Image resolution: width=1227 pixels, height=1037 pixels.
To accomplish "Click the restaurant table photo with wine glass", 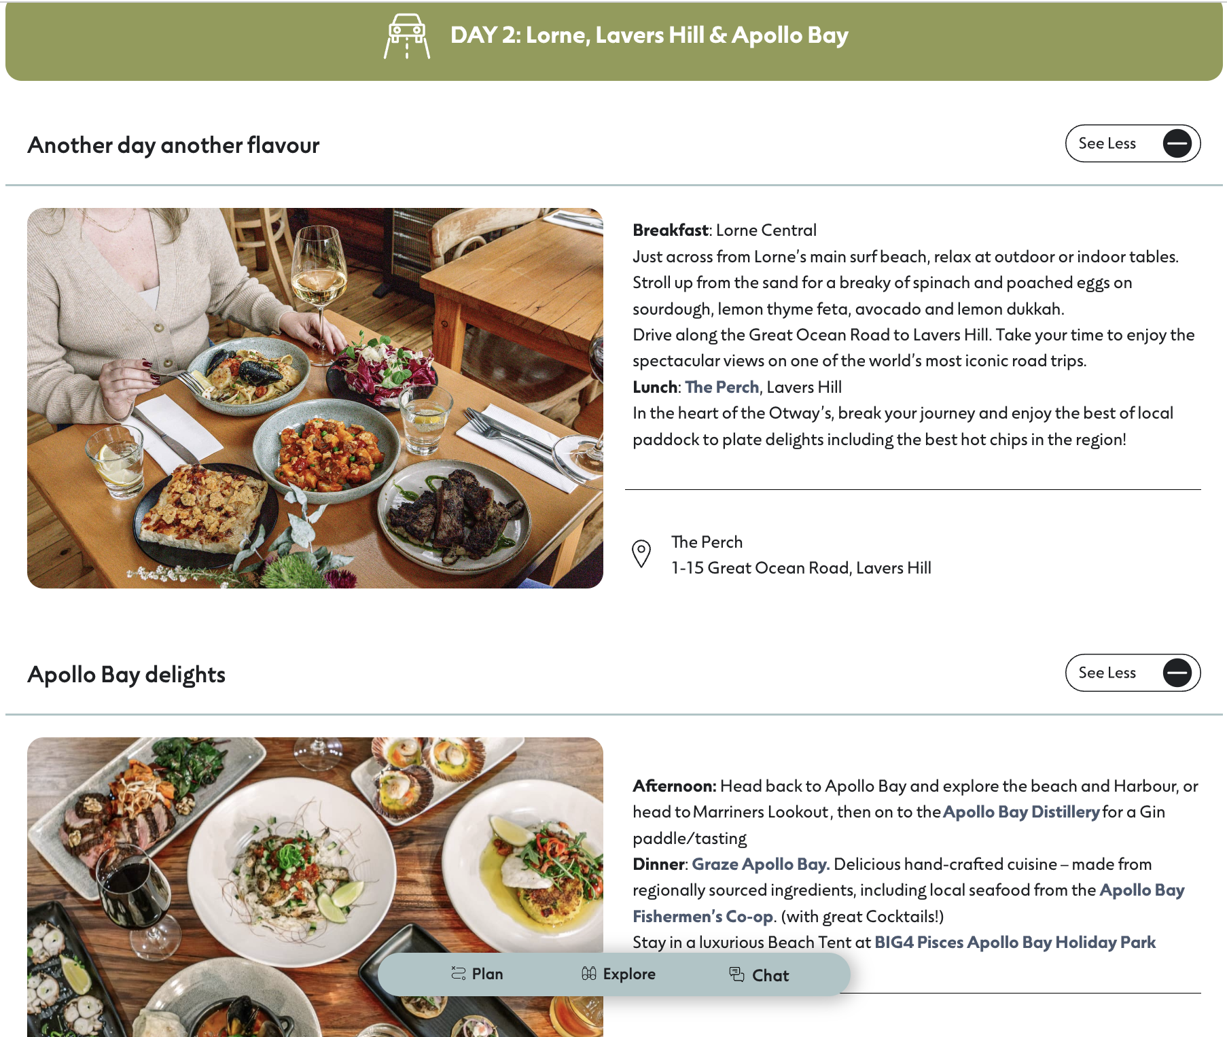I will [x=315, y=398].
